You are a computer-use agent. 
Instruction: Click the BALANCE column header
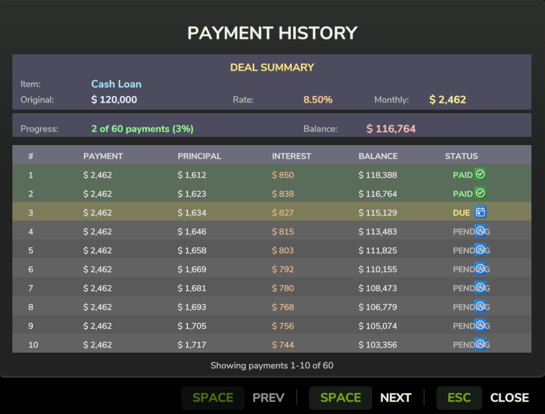(378, 156)
